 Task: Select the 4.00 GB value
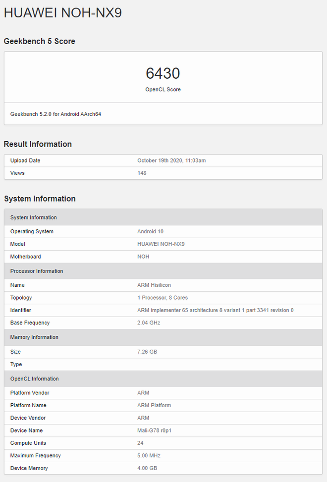147,469
